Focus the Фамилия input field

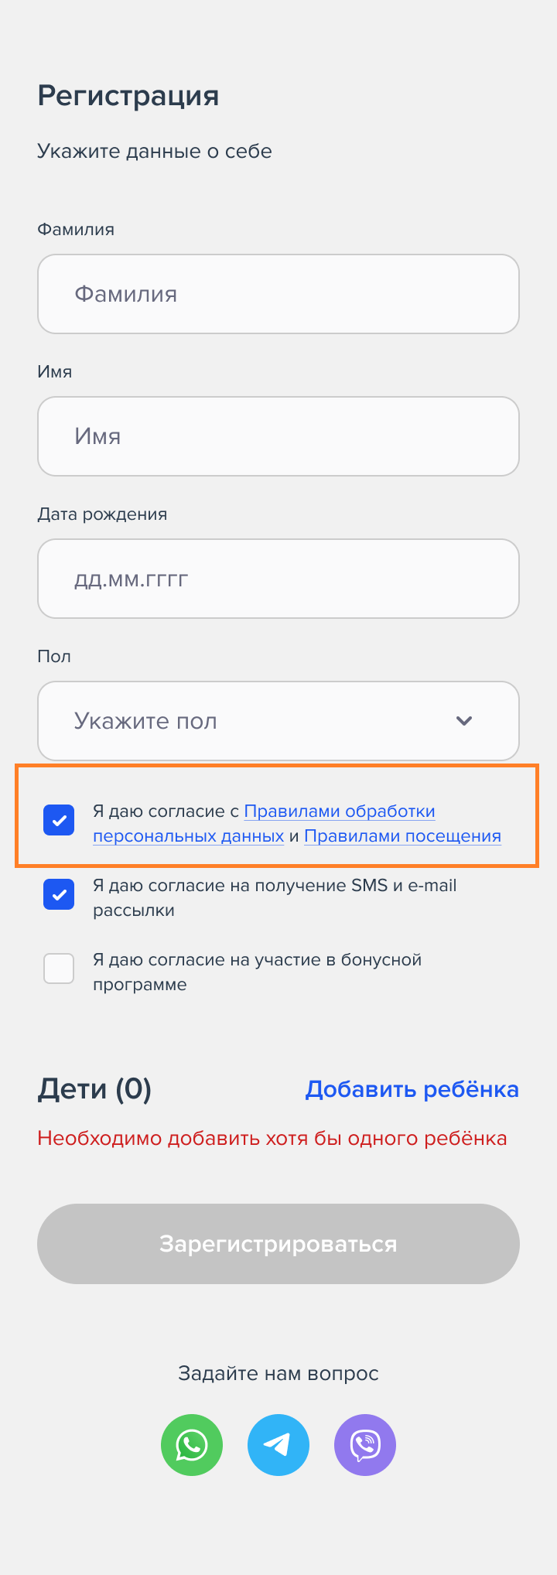tap(278, 294)
